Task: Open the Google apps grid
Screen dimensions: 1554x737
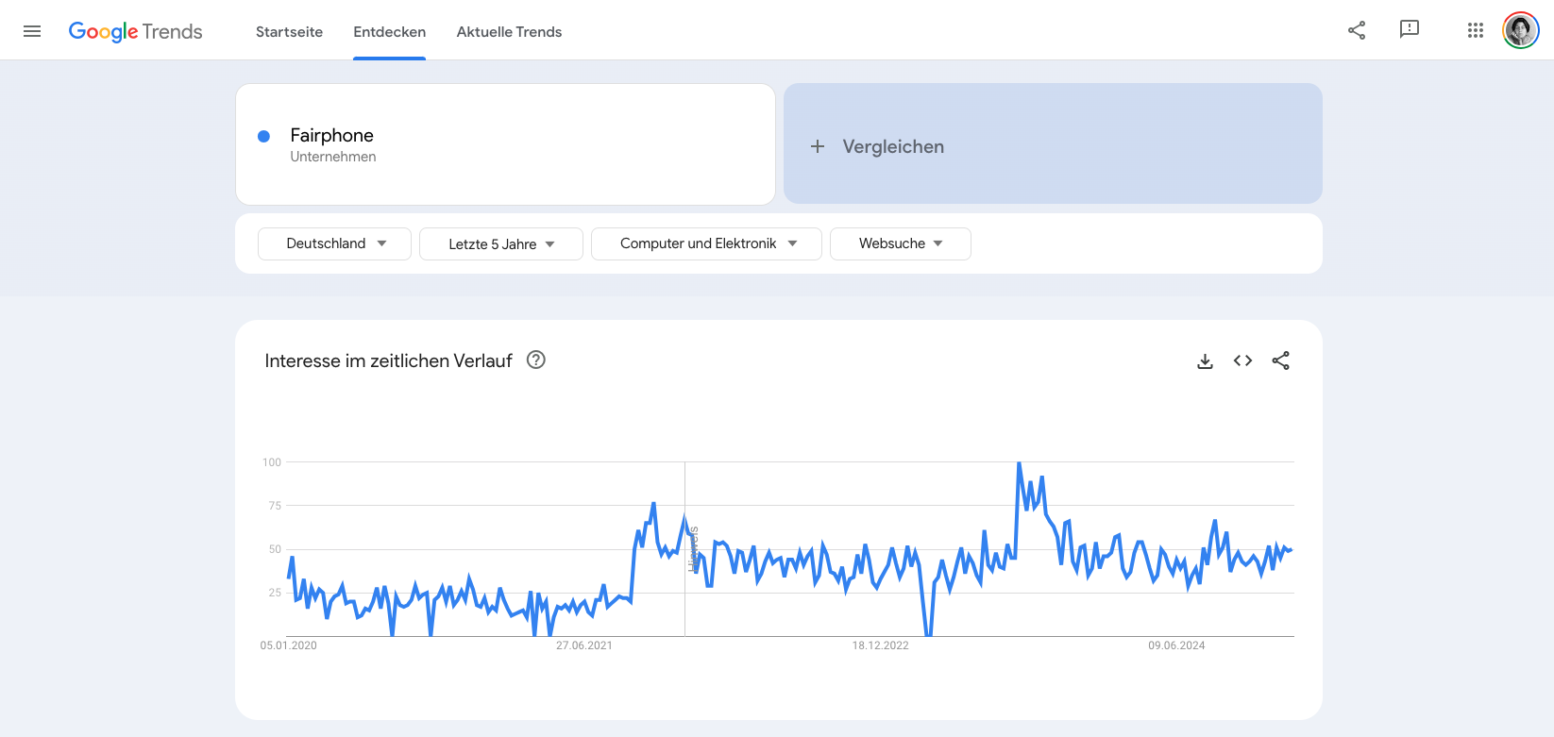Action: coord(1476,30)
